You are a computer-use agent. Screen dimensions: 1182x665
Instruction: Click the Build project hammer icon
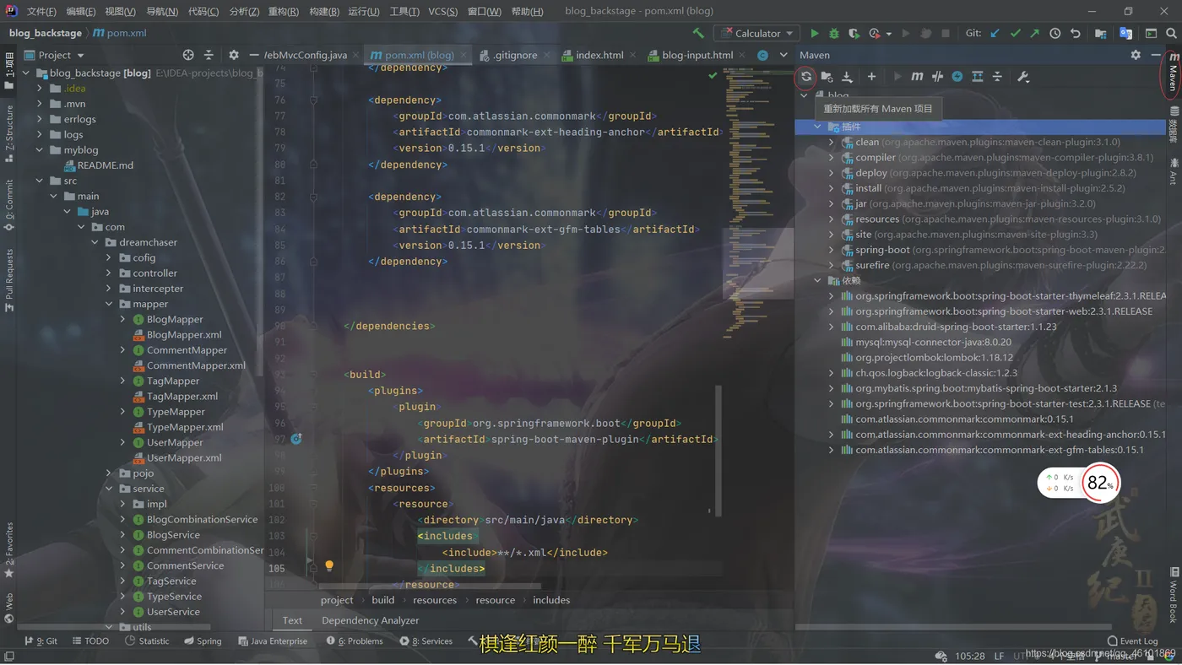(698, 34)
